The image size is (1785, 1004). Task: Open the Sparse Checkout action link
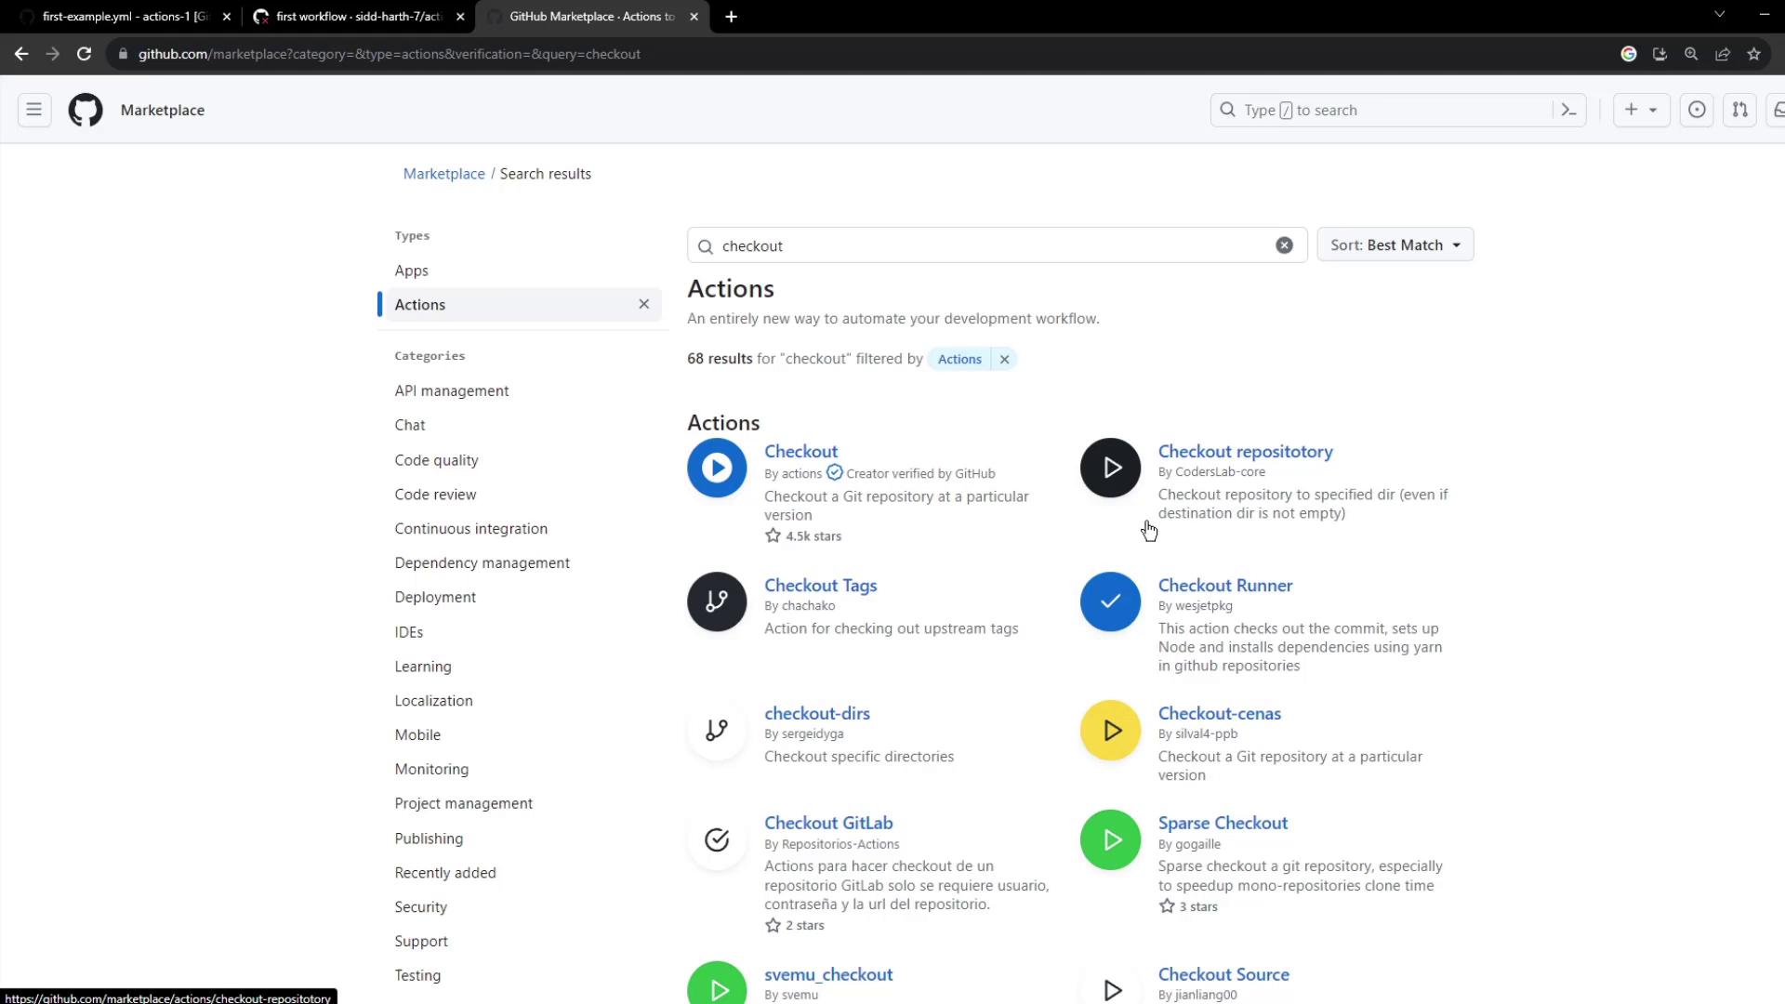click(1223, 823)
